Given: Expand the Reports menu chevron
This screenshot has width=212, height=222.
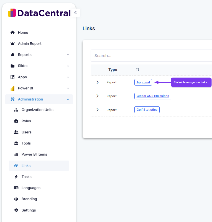Looking at the screenshot, I should [x=68, y=55].
